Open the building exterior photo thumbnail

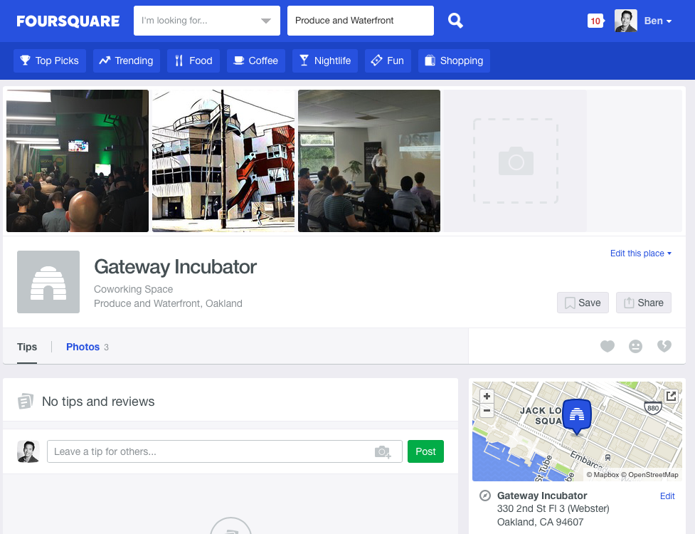[223, 161]
